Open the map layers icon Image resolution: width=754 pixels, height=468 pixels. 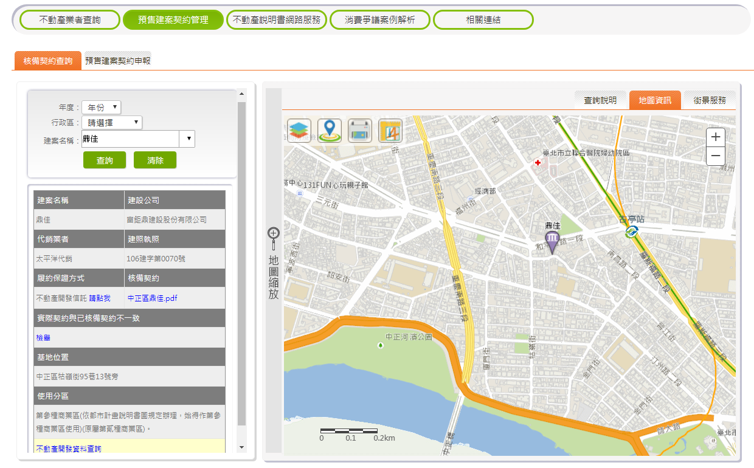click(x=299, y=131)
